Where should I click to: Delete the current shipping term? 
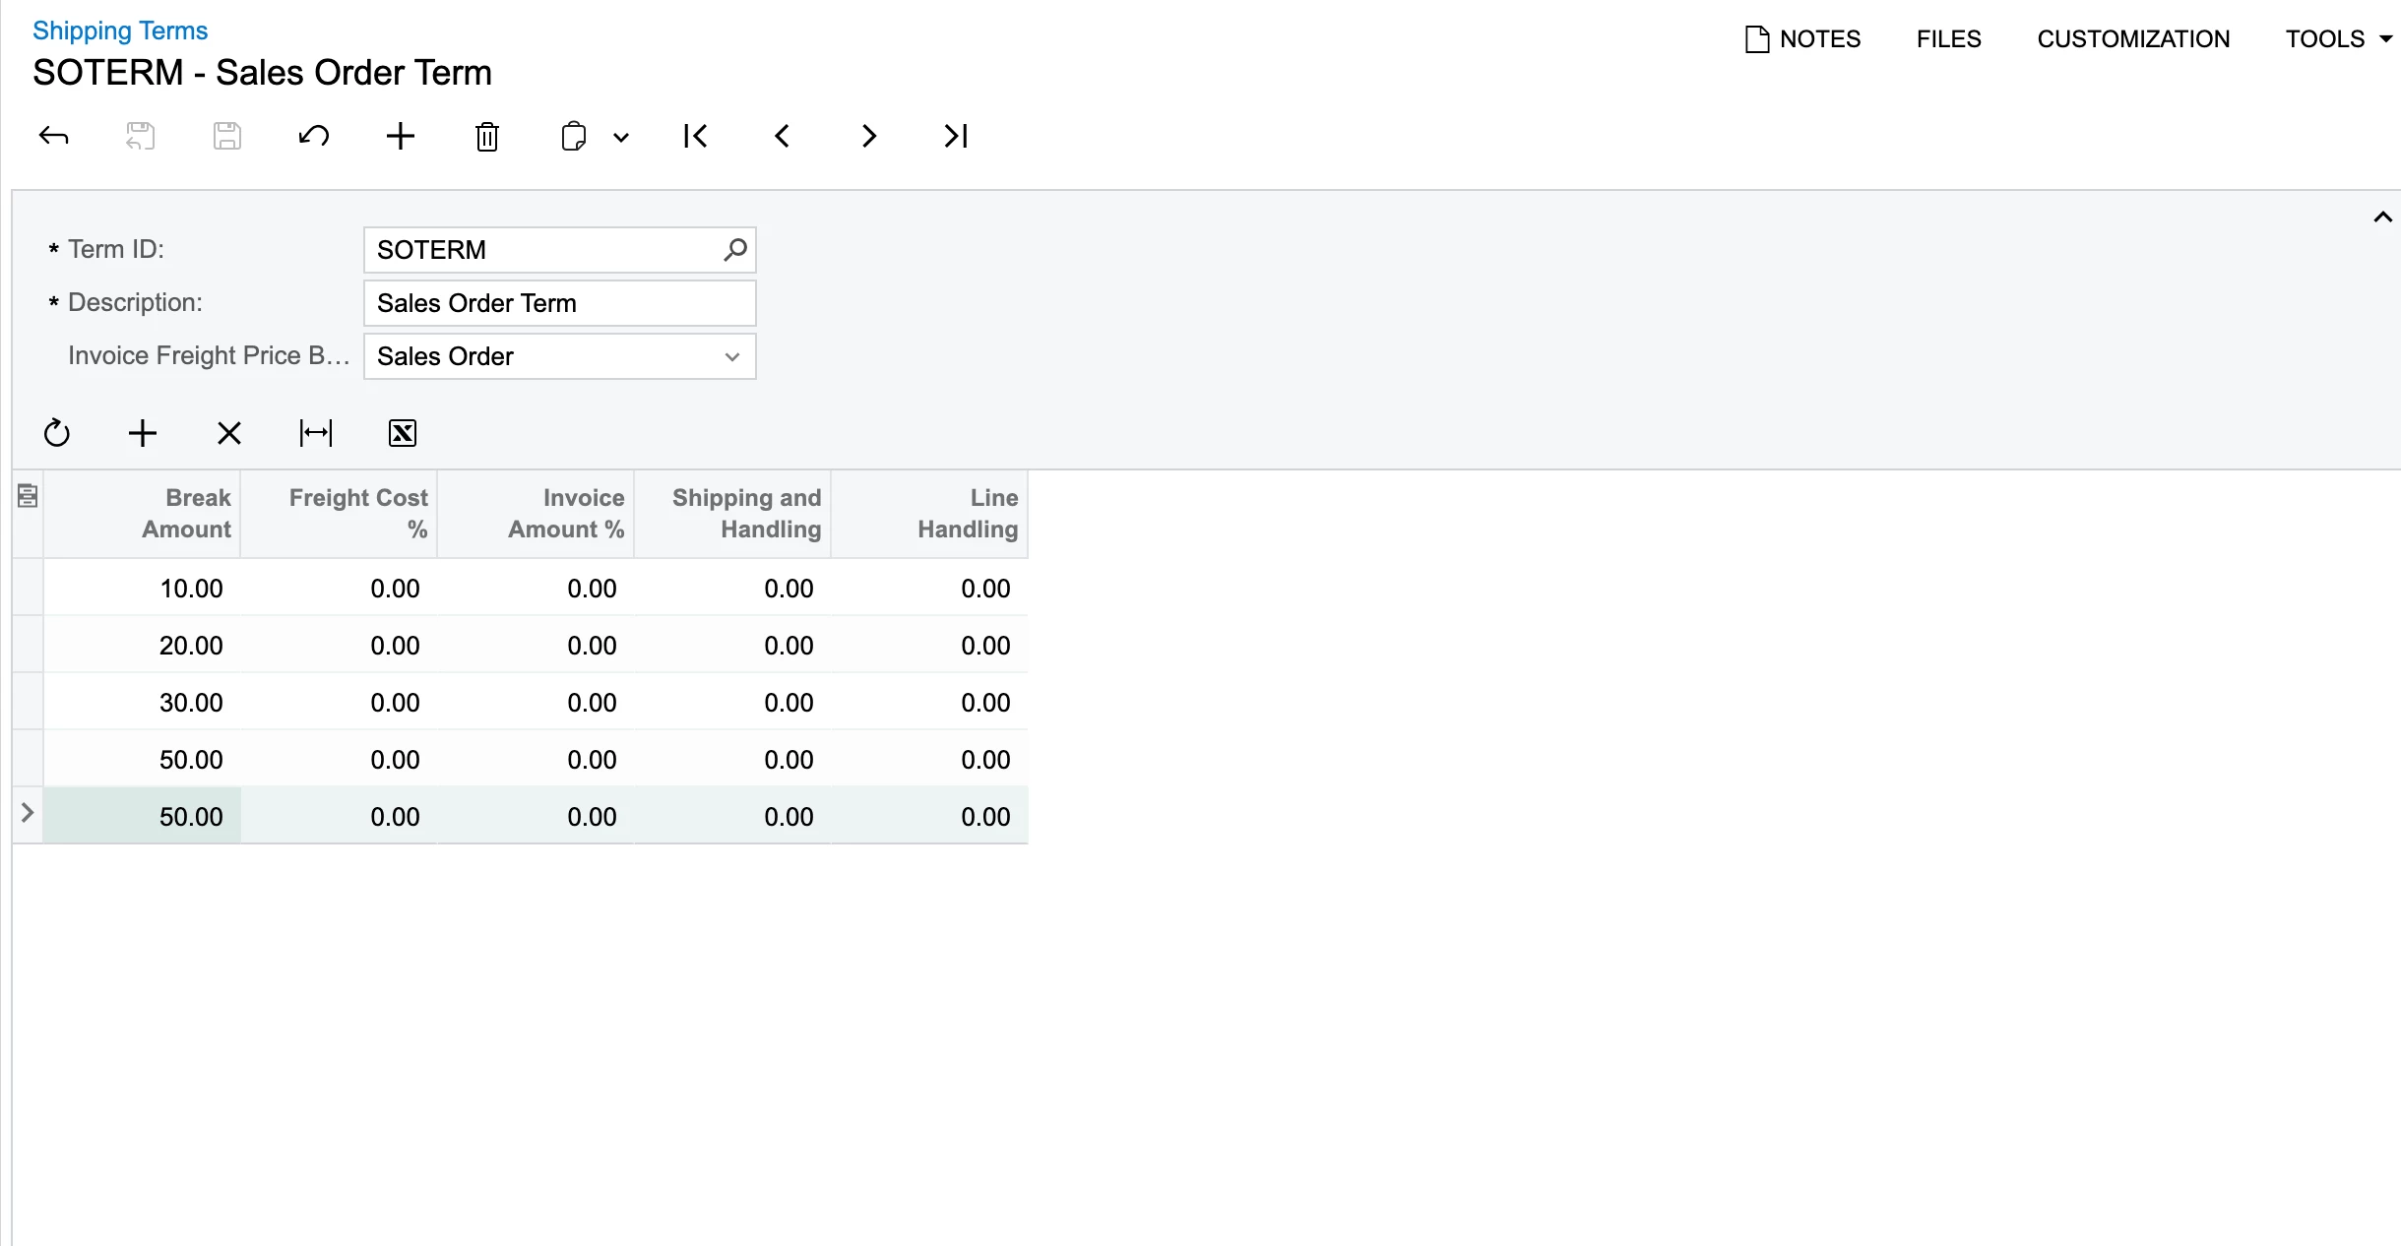tap(486, 136)
